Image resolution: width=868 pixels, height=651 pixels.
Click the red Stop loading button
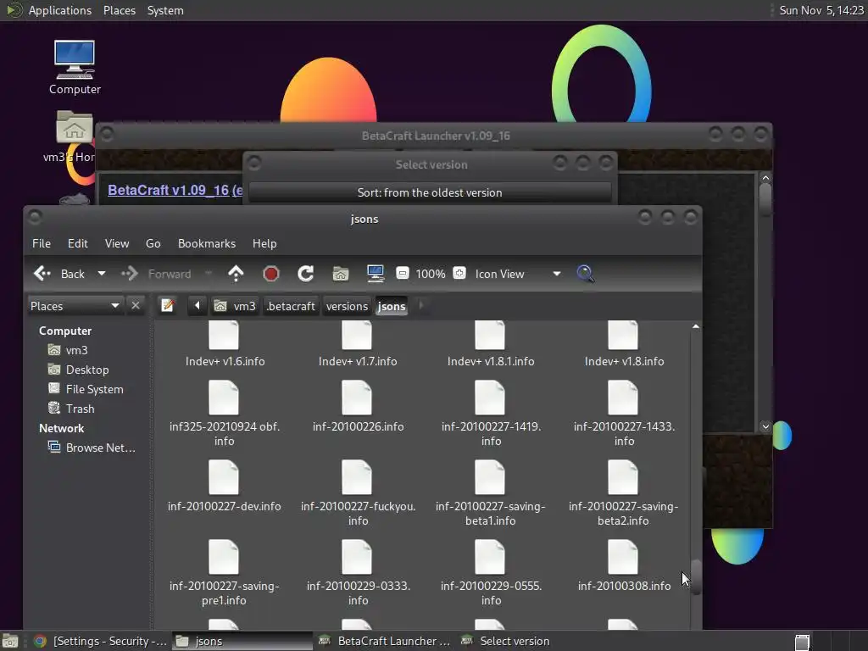tap(270, 274)
